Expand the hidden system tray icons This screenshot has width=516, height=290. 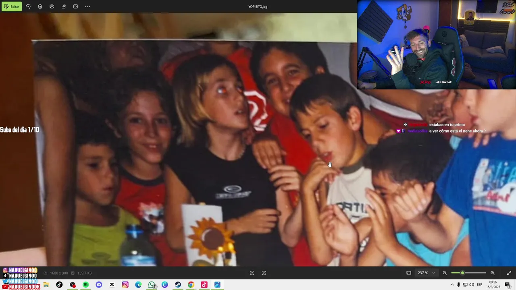pos(452,285)
